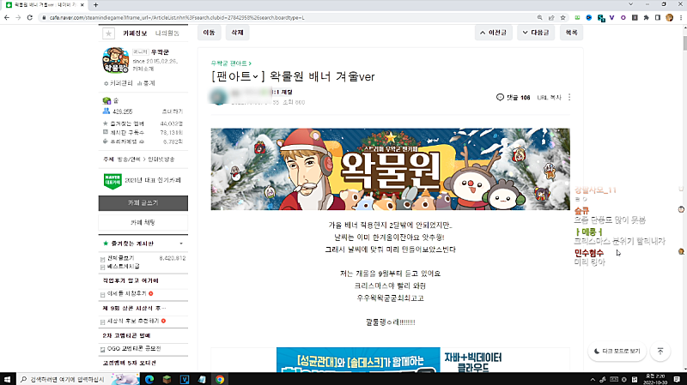
Task: Click the URL 복사 copy link
Action: (x=549, y=97)
